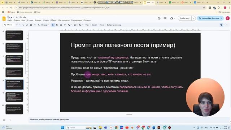
Task: Open the Формат menu
Action: point(38,20)
